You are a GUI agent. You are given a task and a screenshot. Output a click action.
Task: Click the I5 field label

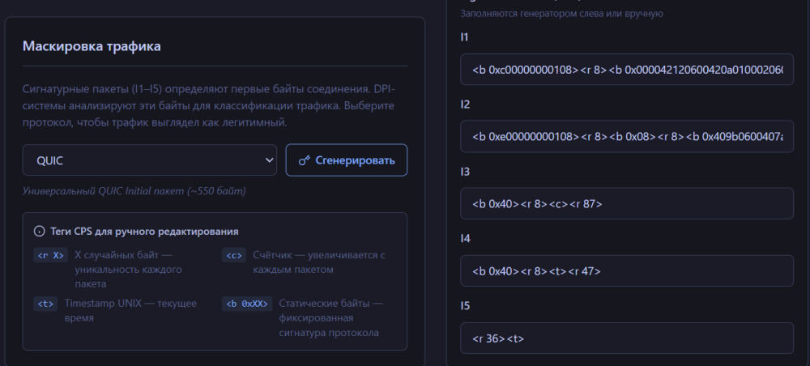pos(465,306)
